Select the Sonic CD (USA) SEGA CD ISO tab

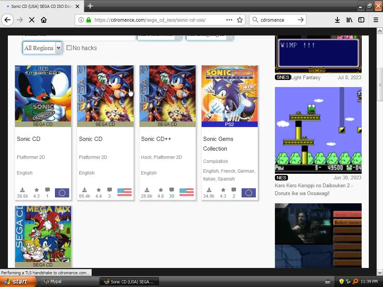coord(41,6)
